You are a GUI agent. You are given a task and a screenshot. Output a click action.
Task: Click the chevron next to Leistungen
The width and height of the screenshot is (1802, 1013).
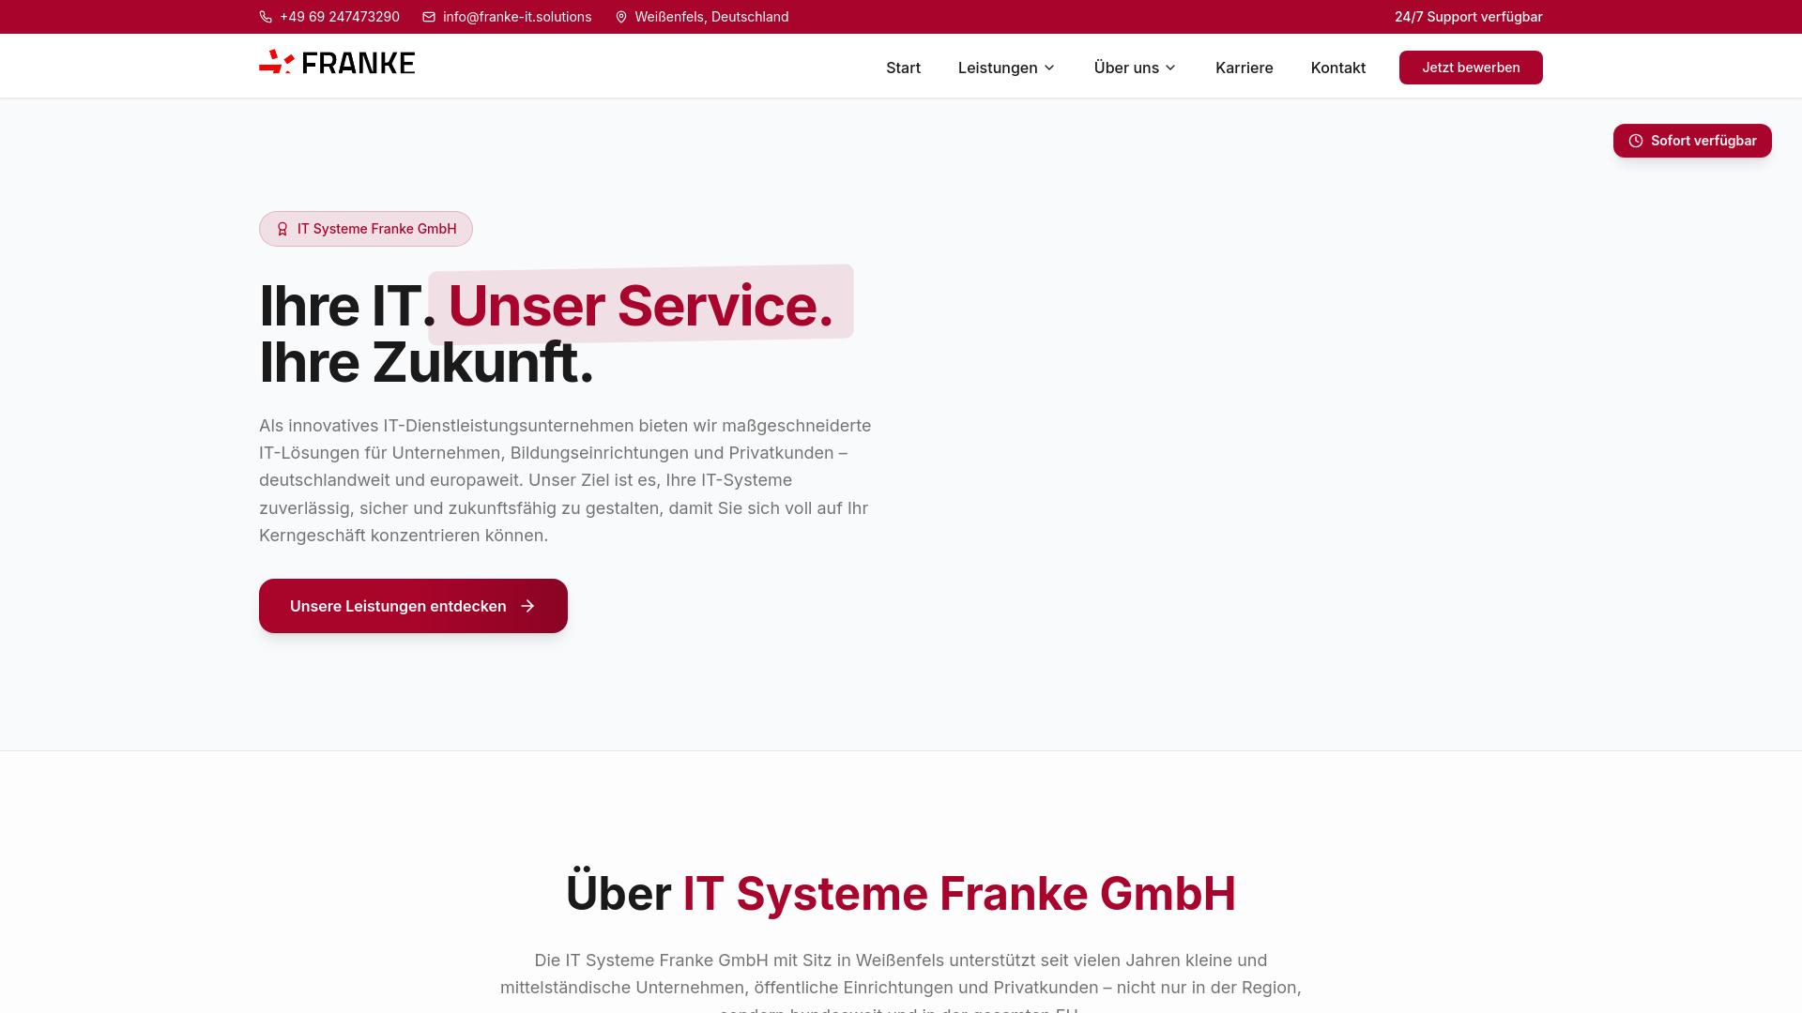(x=1048, y=68)
